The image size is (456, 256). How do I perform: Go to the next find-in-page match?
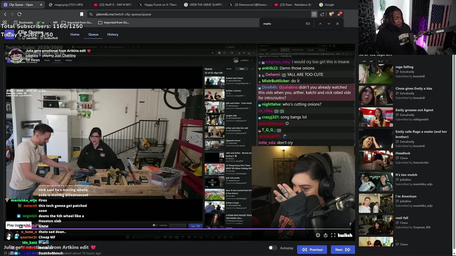(x=329, y=24)
